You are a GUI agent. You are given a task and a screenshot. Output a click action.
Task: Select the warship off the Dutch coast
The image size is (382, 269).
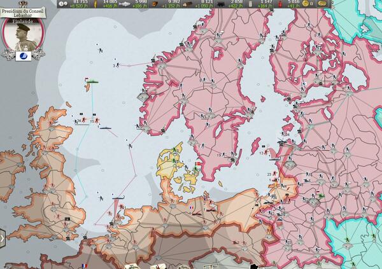pos(118,198)
